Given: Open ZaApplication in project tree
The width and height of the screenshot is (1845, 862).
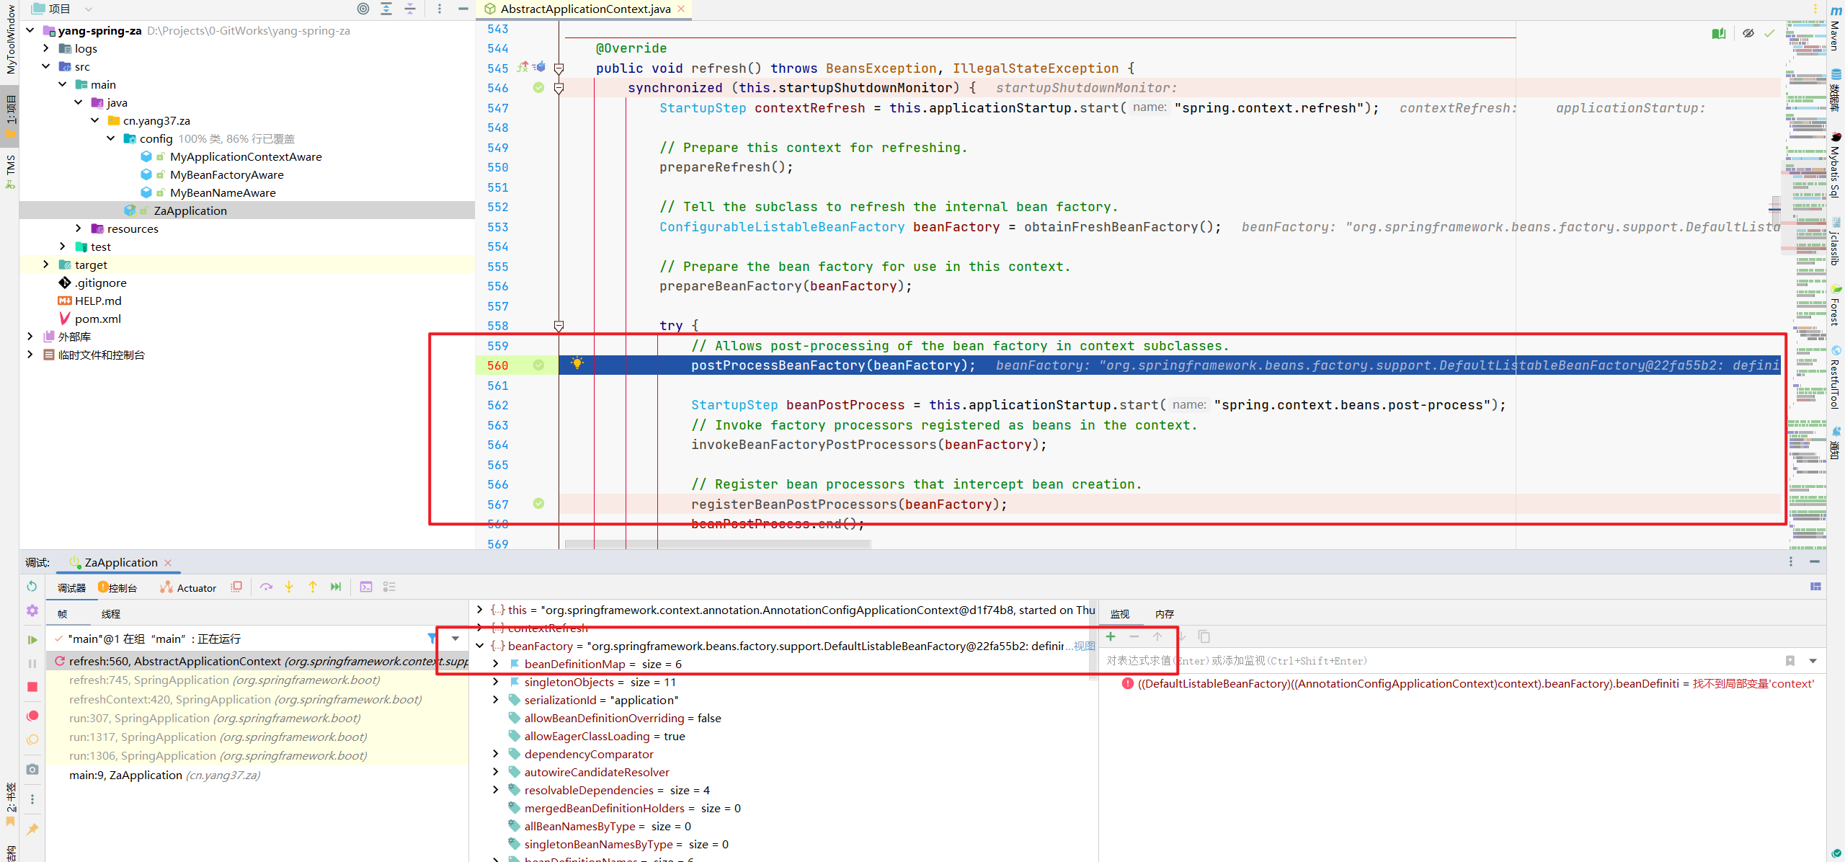Looking at the screenshot, I should [190, 210].
